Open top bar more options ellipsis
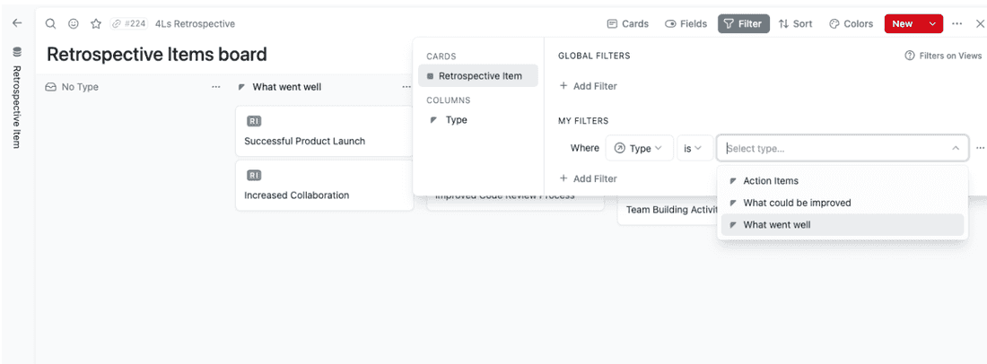 (x=957, y=24)
